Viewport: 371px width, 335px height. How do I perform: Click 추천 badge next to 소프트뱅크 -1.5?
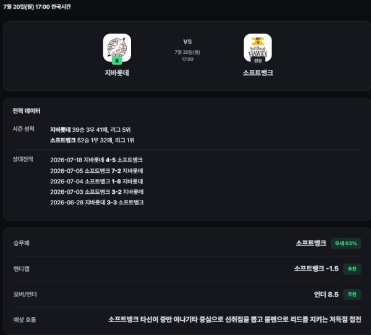tap(352, 269)
